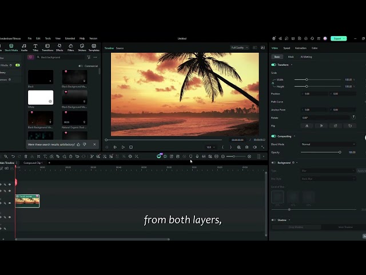Adjust the Opacity slider
The width and height of the screenshot is (366, 275).
pos(321,152)
